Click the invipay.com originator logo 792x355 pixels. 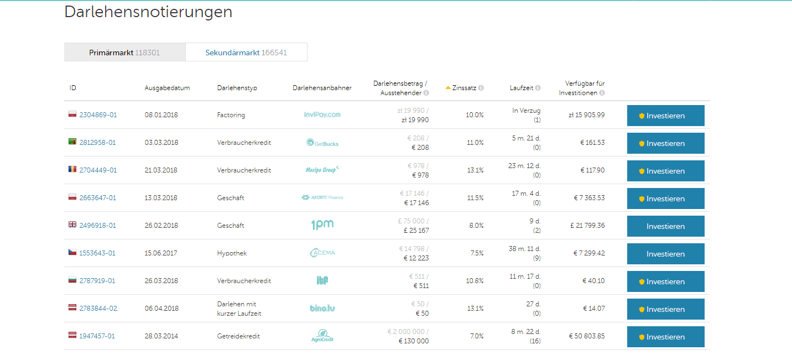322,114
